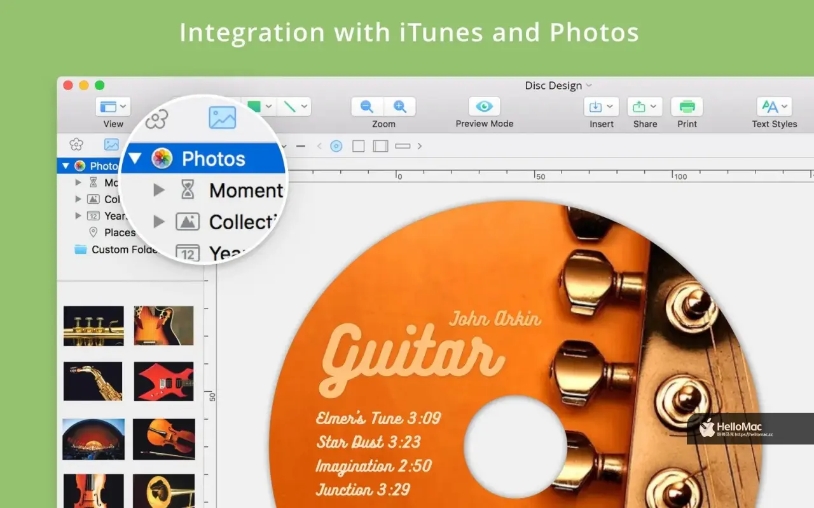The image size is (814, 508).
Task: Open the Disc Design title chevron menu
Action: (588, 85)
